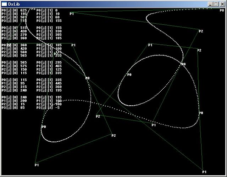Click the DxLib window title text
The width and height of the screenshot is (227, 177).
(x=14, y=4)
